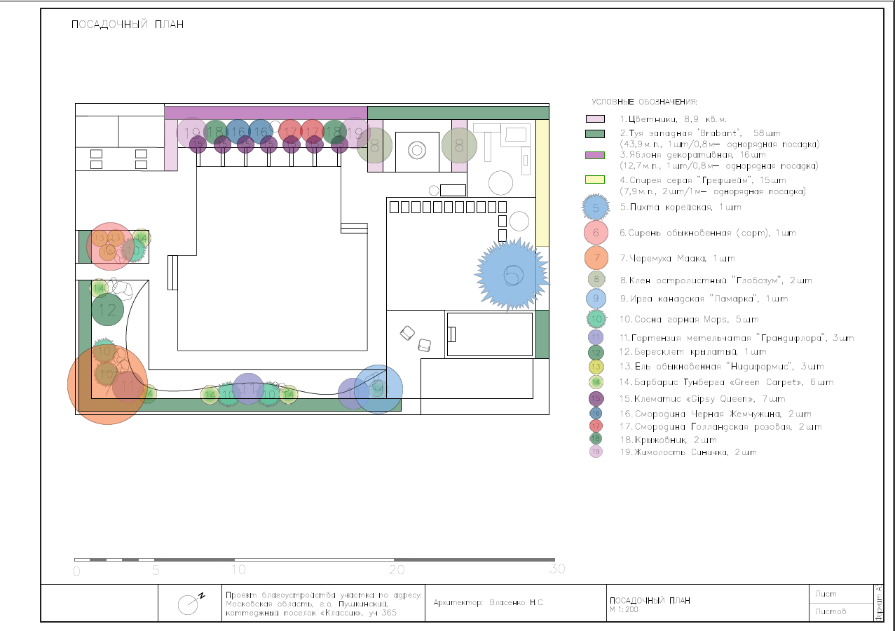Image resolution: width=895 pixels, height=631 pixels.
Task: Click the ПОСАДОЧНЫЙ ПЛАН heading at top left
Action: pos(128,25)
